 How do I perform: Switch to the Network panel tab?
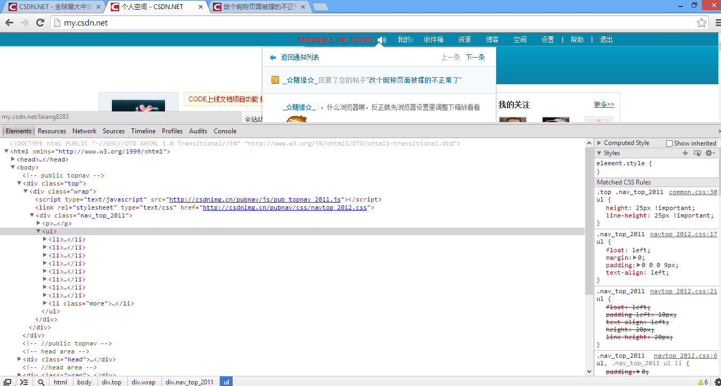85,131
